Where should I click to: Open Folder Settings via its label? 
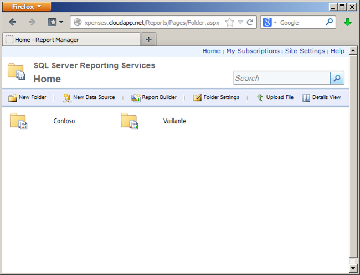[222, 97]
